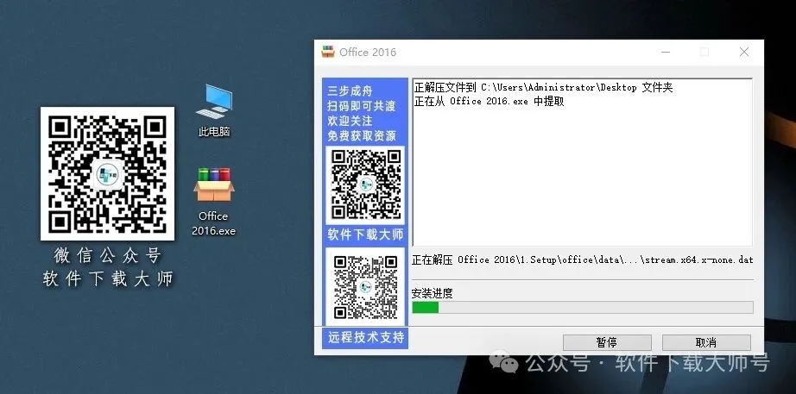Click the 暂停 (pause) button

[x=607, y=342]
